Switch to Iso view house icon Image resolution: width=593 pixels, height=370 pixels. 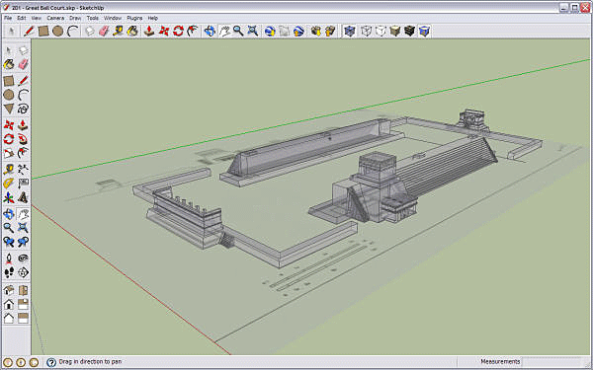click(9, 290)
